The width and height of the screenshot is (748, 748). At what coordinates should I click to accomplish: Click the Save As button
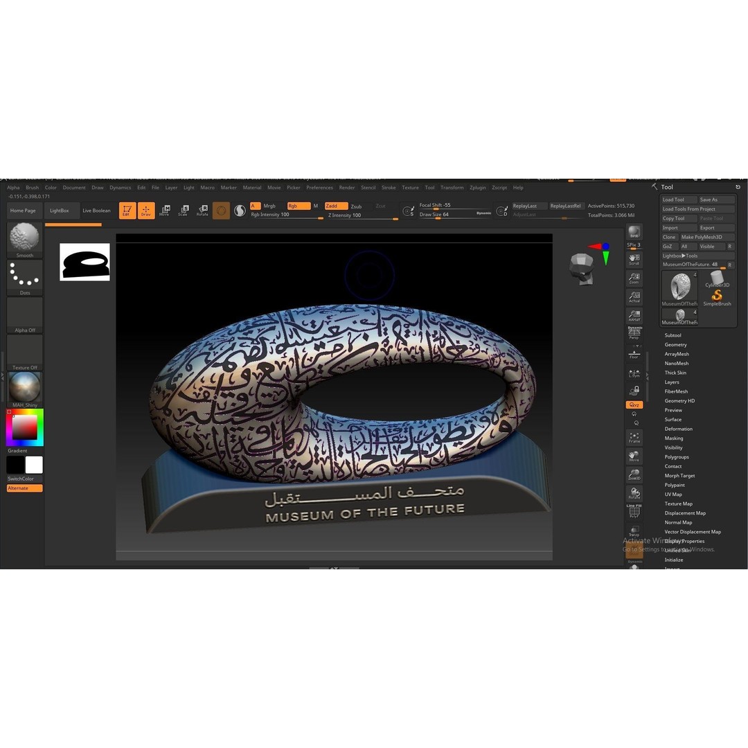(x=716, y=199)
